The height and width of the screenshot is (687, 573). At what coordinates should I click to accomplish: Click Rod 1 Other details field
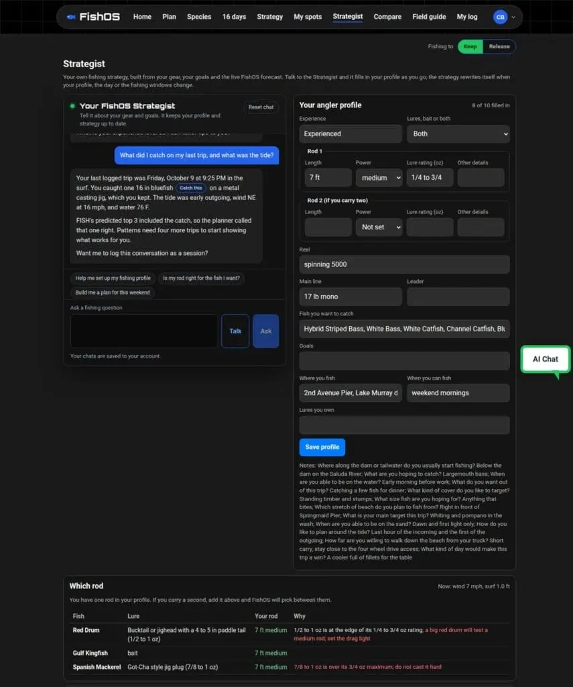coord(481,177)
